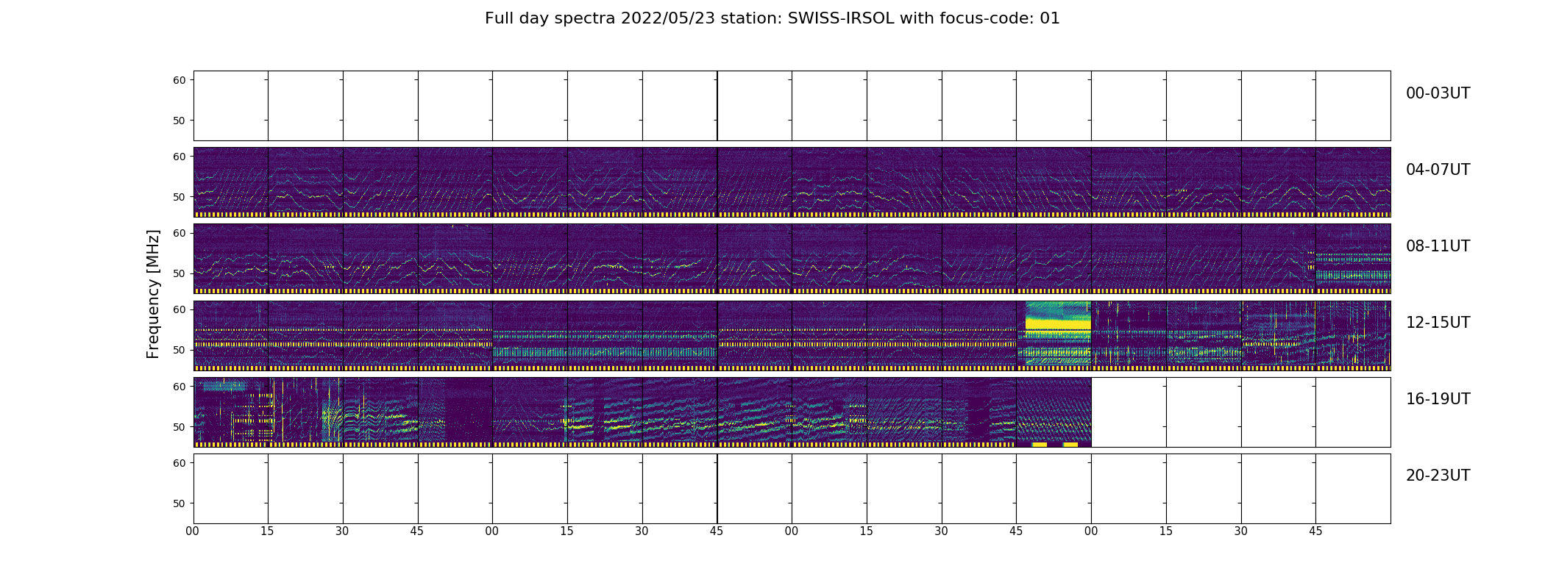This screenshot has width=1545, height=588.
Task: Select the 08-11UT spectrogram panel
Action: coord(792,259)
